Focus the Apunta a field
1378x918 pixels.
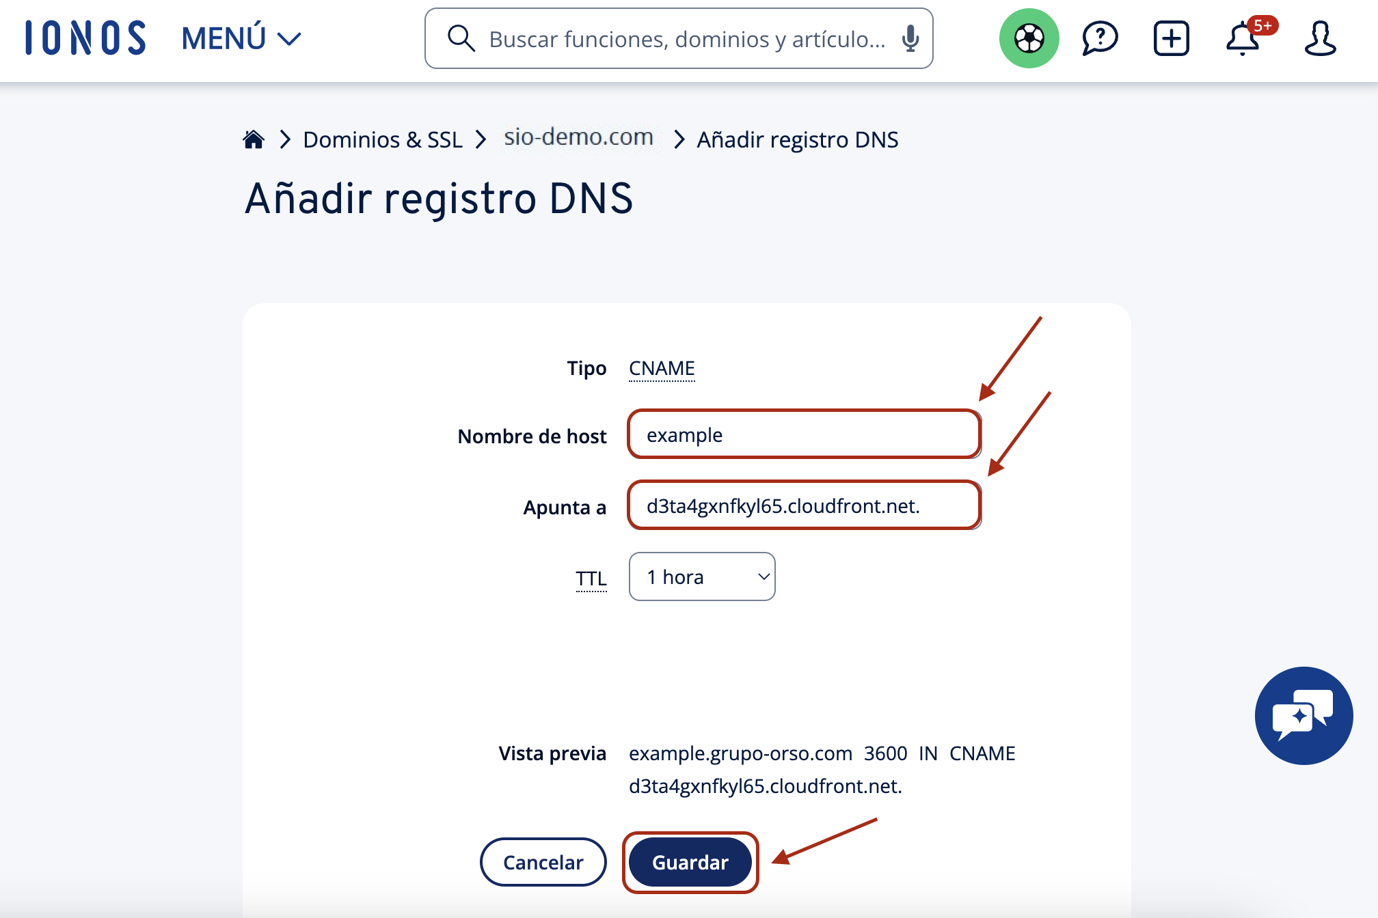tap(804, 505)
